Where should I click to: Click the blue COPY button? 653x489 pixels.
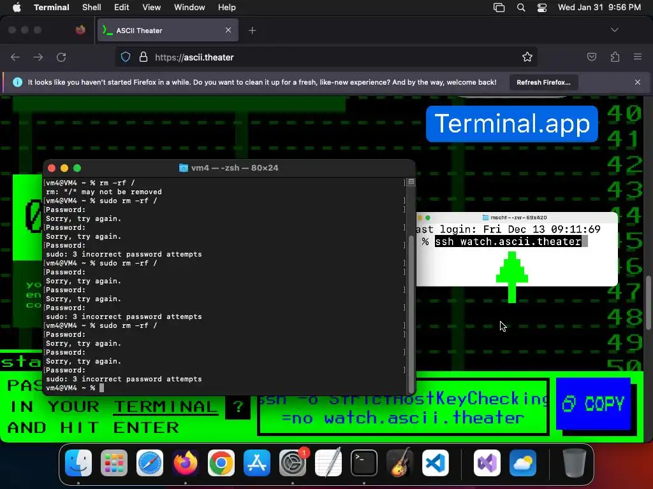coord(594,403)
